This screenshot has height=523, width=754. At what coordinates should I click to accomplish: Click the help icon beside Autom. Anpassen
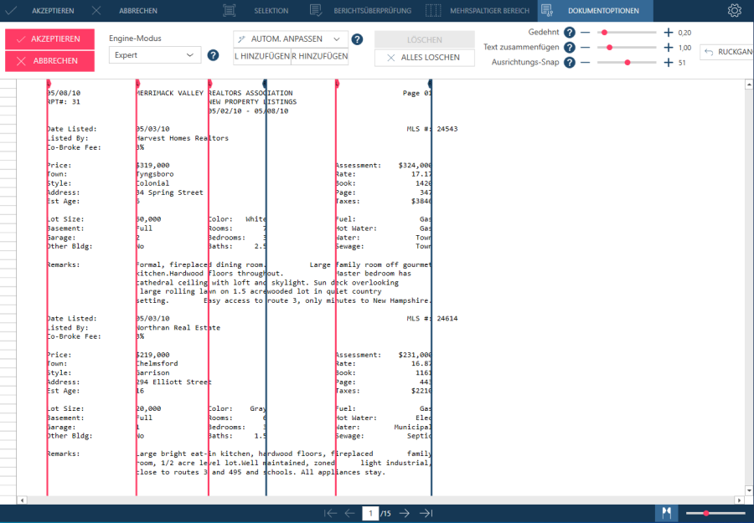coord(357,39)
